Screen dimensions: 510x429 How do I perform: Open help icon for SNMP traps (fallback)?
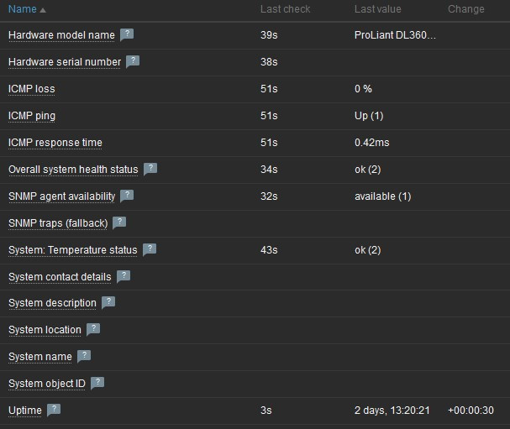pos(119,222)
